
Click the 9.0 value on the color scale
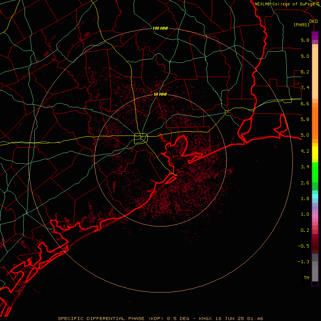pyautogui.click(x=305, y=56)
